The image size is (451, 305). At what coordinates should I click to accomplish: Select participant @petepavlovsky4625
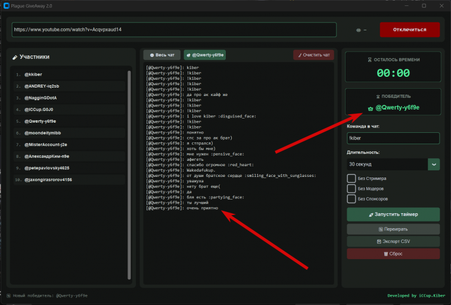click(x=69, y=168)
